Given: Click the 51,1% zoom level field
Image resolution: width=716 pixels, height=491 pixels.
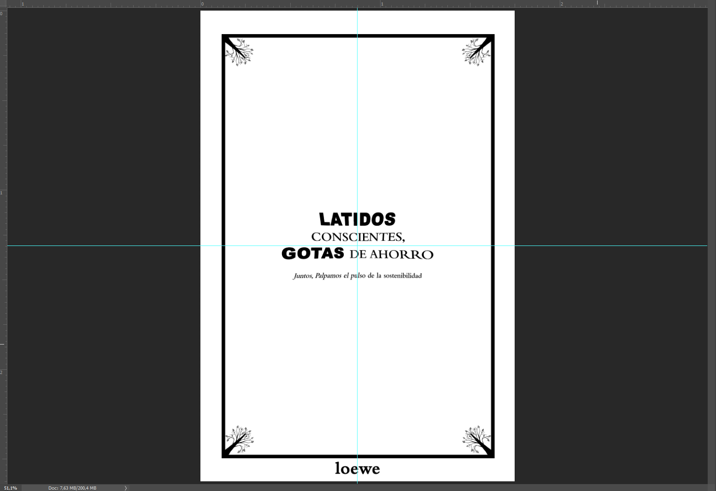Looking at the screenshot, I should pyautogui.click(x=11, y=488).
